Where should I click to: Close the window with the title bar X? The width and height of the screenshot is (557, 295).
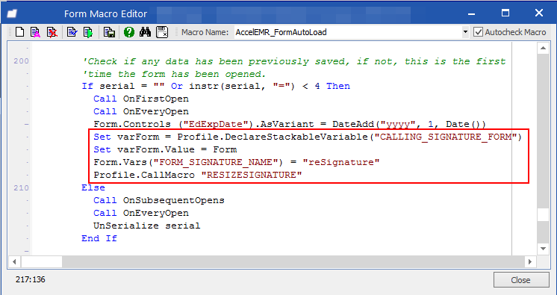pos(539,13)
